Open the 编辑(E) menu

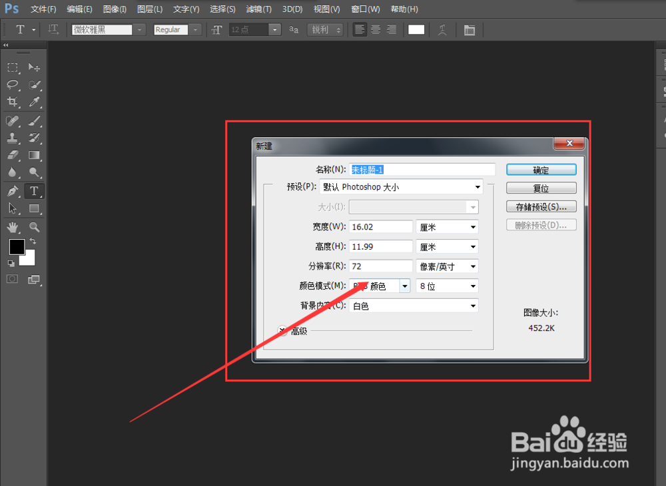[79, 9]
